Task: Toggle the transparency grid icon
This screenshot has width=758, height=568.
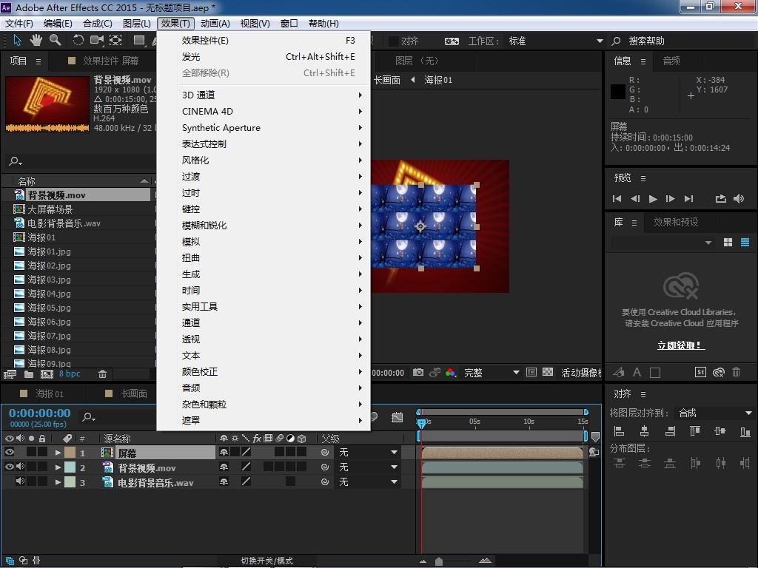Action: coord(548,373)
